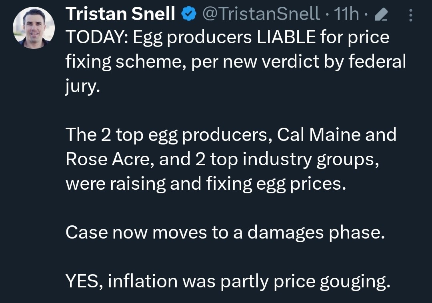Screen dimensions: 432x303
Task: Visit the @TristanSnell handle link
Action: 261,14
